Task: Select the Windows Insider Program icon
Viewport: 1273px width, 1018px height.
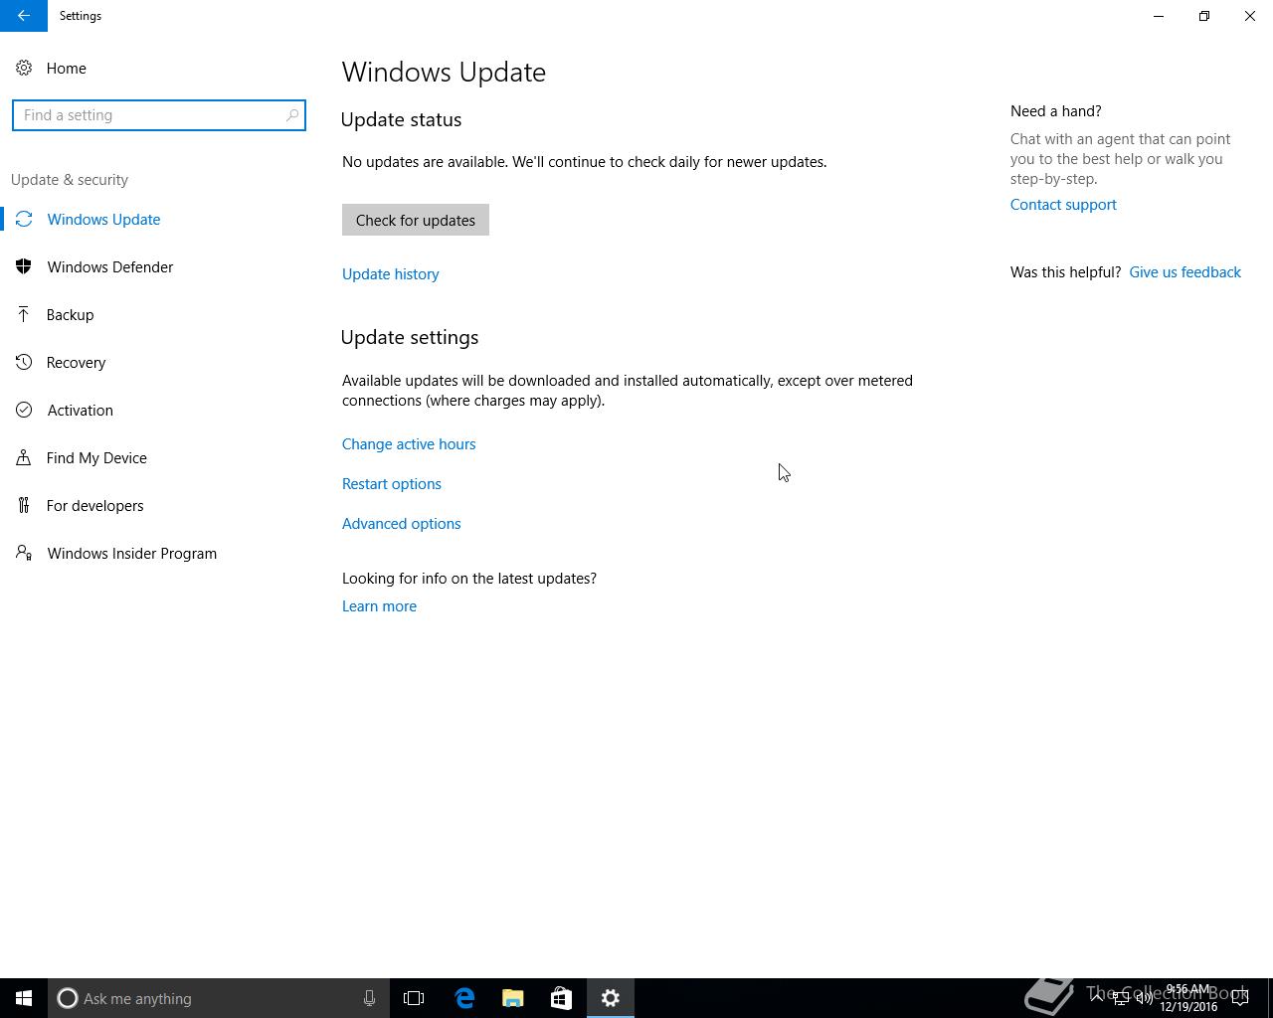Action: point(24,554)
